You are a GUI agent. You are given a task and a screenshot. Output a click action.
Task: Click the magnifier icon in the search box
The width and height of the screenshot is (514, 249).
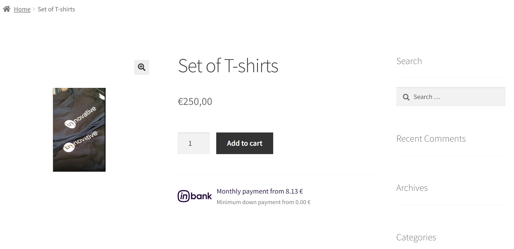(x=406, y=97)
